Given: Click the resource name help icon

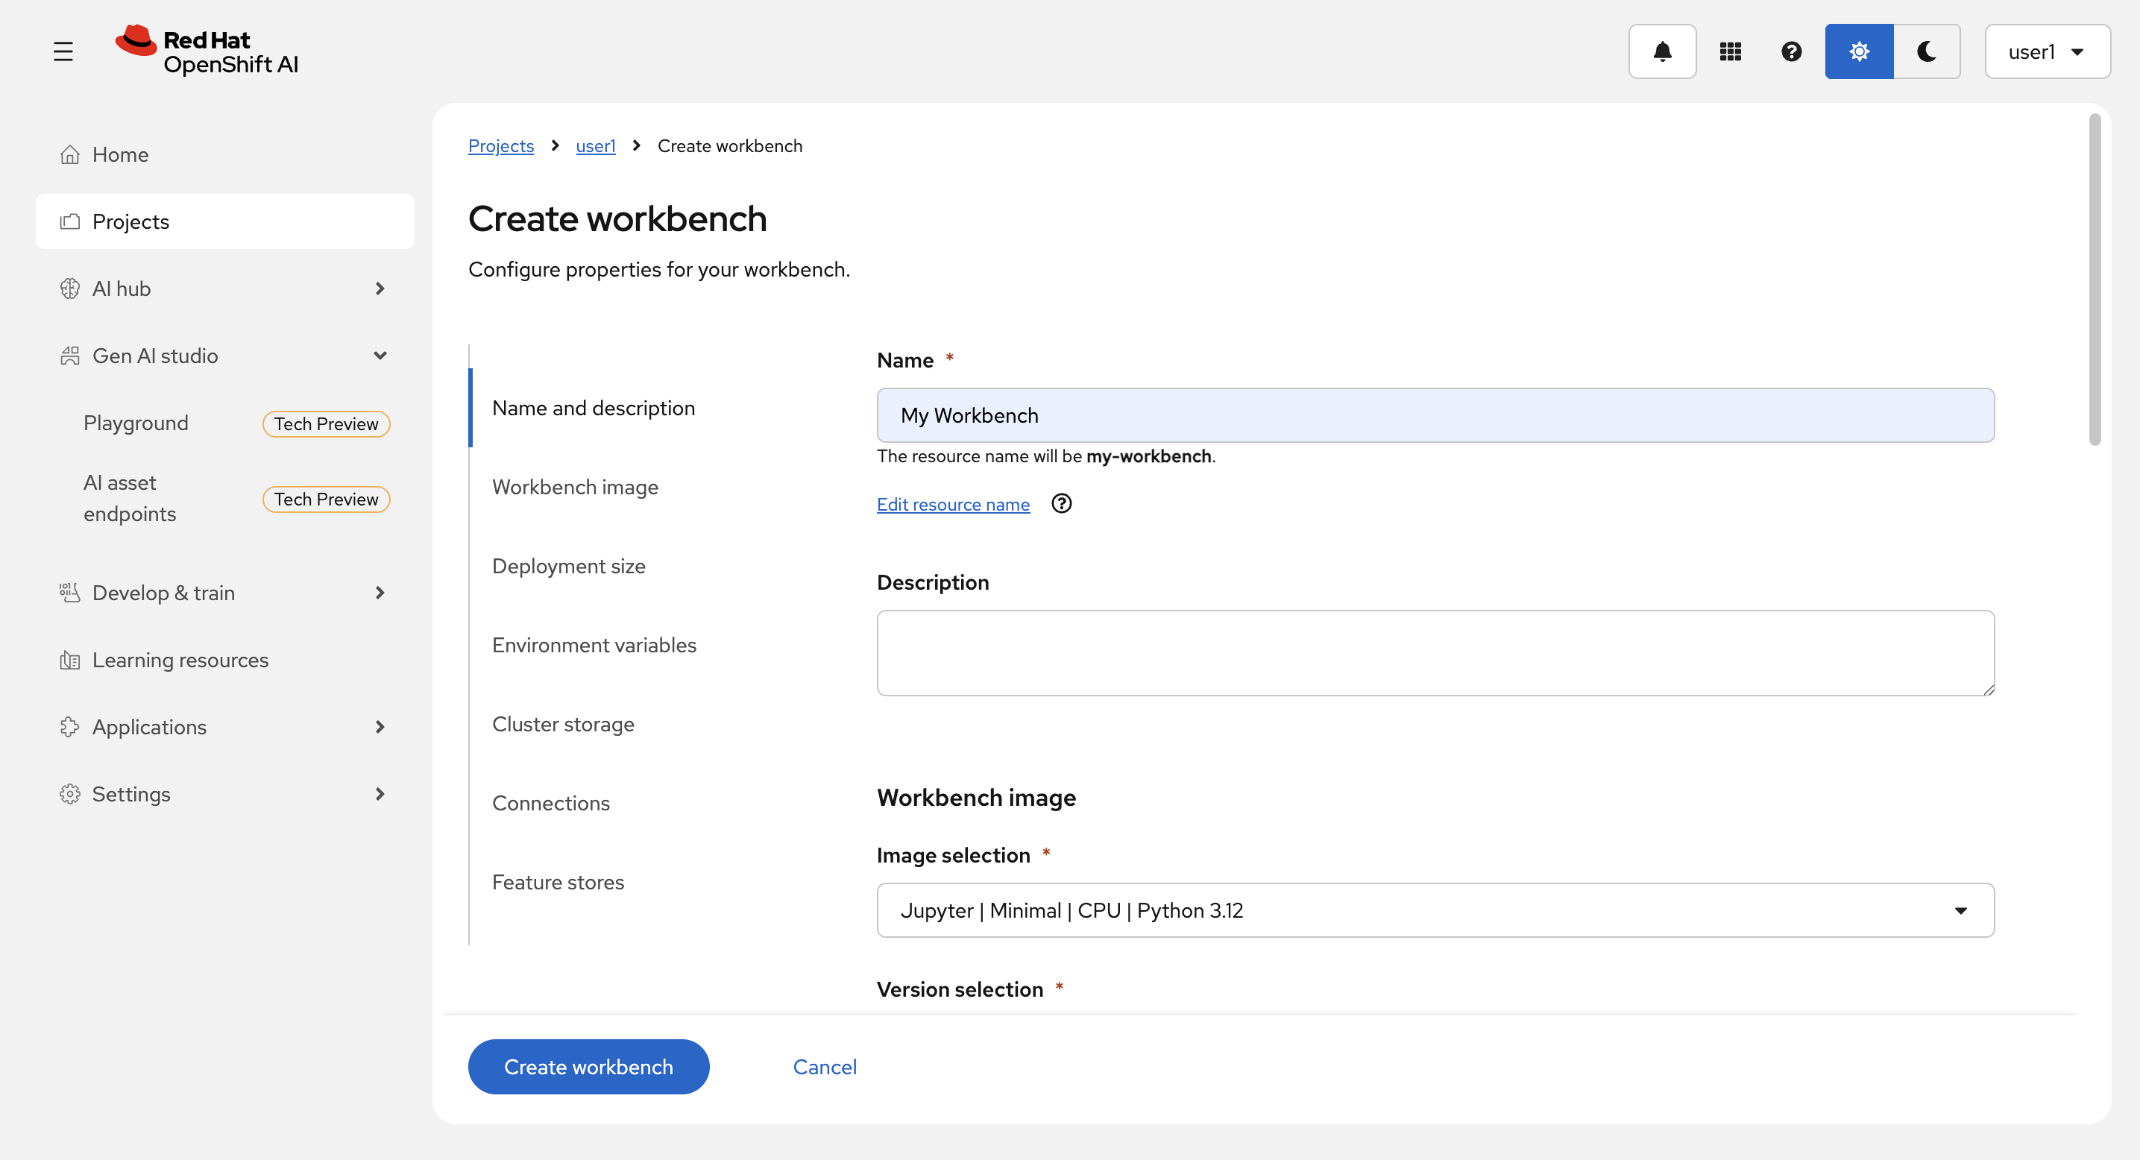Looking at the screenshot, I should [x=1061, y=503].
